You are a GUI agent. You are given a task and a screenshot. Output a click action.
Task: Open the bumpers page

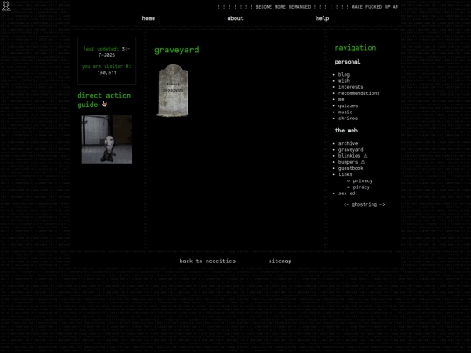click(x=348, y=162)
